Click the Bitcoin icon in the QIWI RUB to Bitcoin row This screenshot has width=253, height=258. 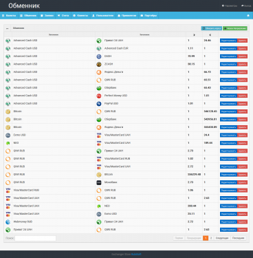[x=99, y=175]
